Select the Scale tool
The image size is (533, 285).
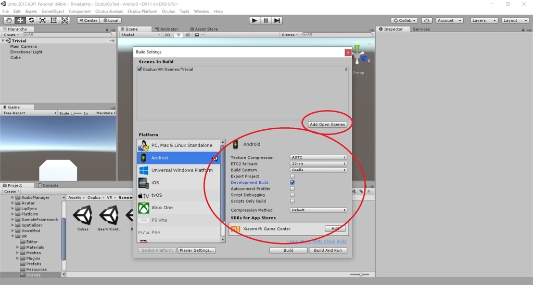coord(43,20)
